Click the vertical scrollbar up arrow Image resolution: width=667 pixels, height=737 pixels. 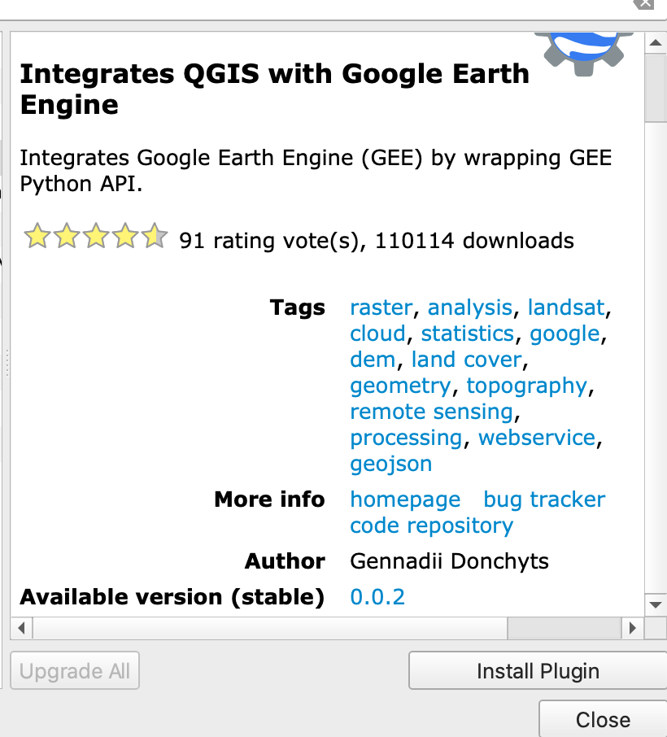[x=656, y=41]
